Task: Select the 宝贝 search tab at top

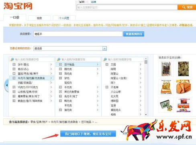Action: click(82, 2)
